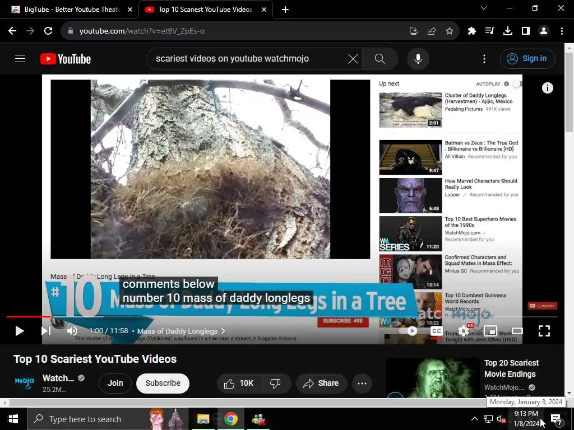Mute the video volume
Viewport: 574px width, 430px height.
click(x=72, y=331)
